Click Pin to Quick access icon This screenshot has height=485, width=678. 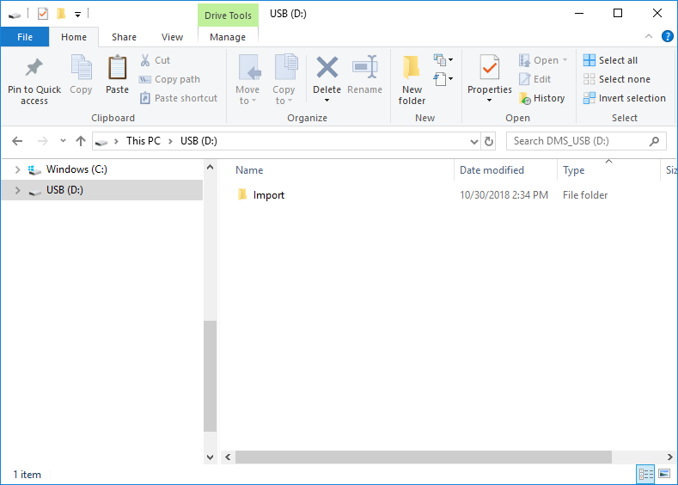34,69
